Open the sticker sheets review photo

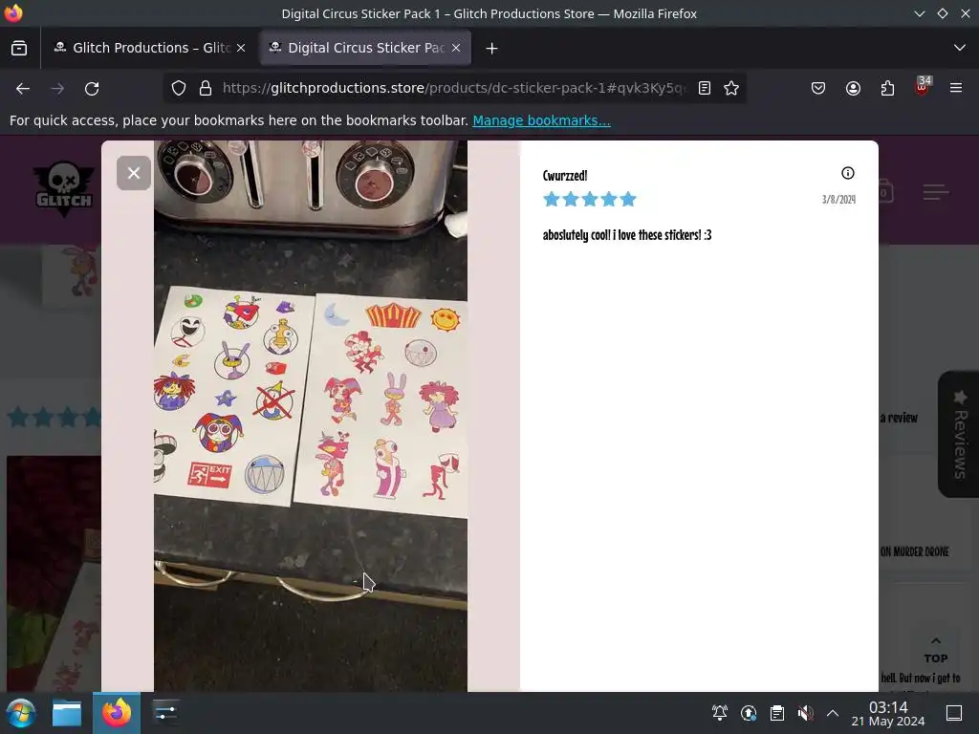tap(311, 416)
